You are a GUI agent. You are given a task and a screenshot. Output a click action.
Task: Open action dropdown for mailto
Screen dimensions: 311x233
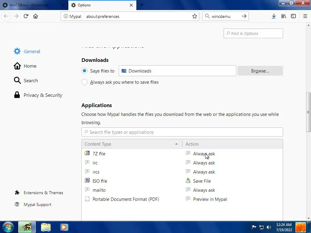point(204,190)
